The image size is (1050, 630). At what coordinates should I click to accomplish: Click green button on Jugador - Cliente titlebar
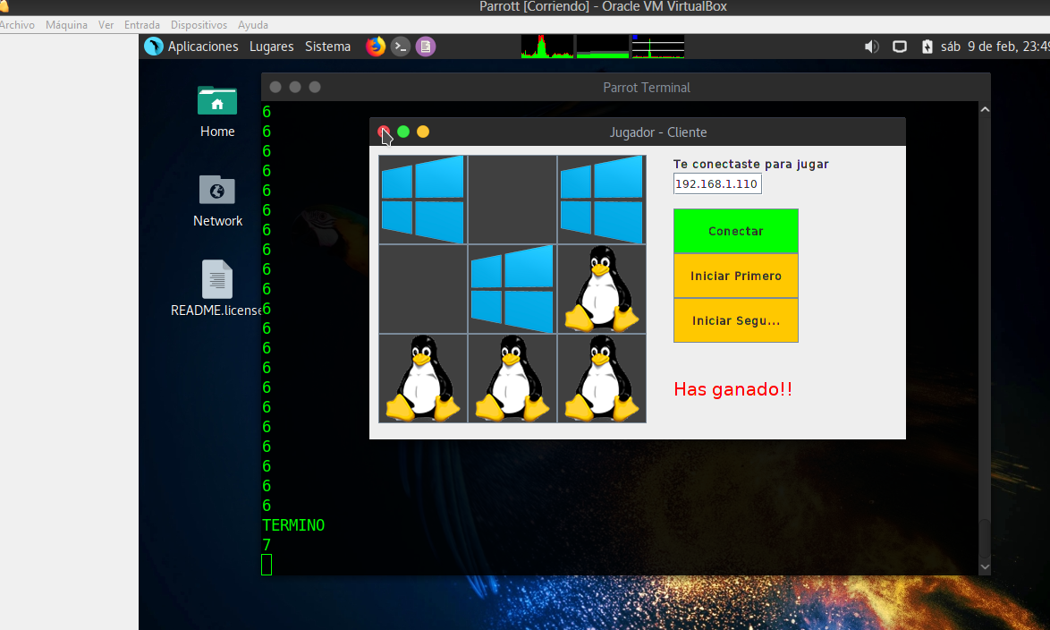pyautogui.click(x=403, y=132)
